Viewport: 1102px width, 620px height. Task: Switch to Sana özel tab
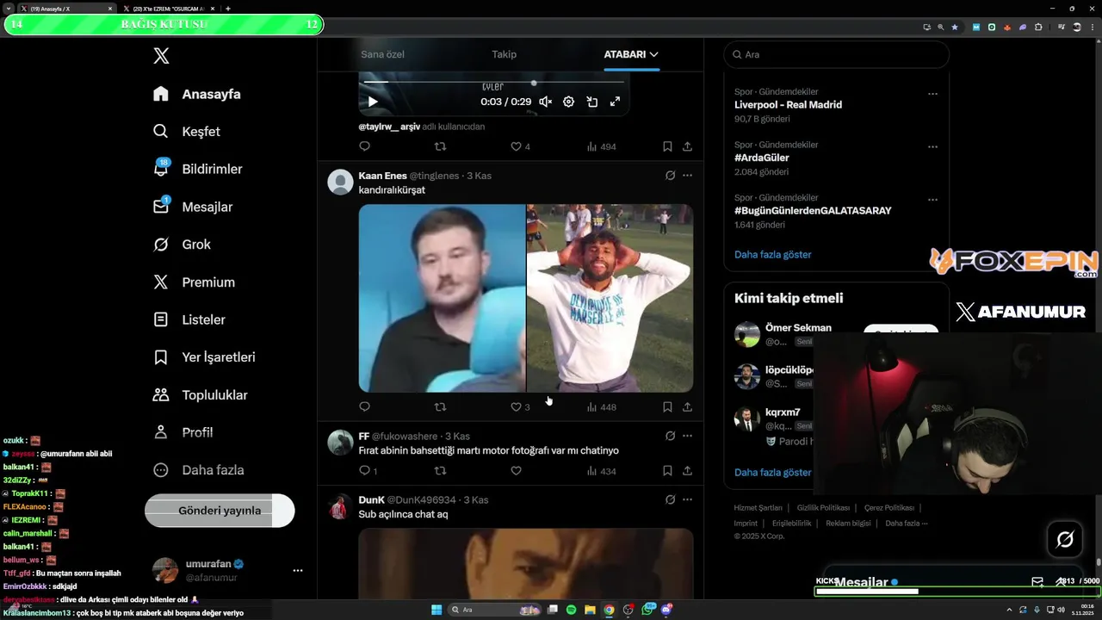point(382,54)
